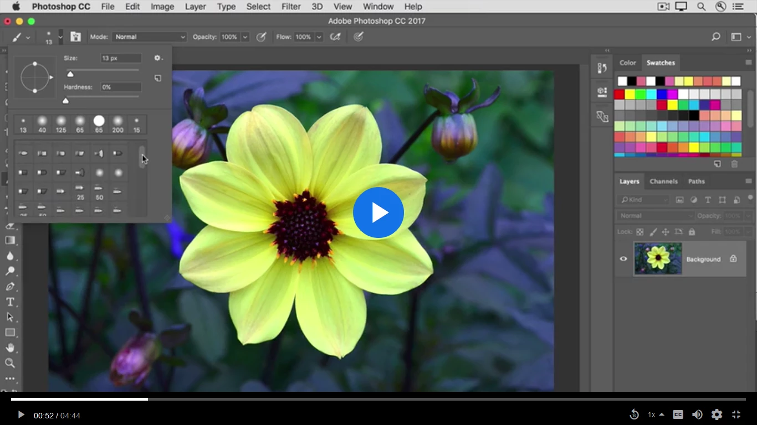Toggle closed captions on the video
This screenshot has height=425, width=757.
(678, 414)
